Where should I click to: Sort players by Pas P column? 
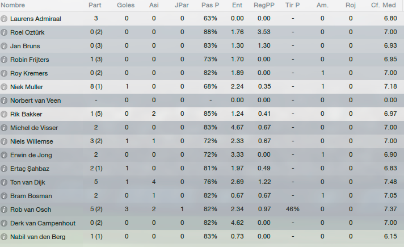(x=211, y=5)
